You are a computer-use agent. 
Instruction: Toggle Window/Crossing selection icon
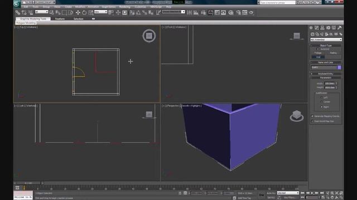coord(71,12)
